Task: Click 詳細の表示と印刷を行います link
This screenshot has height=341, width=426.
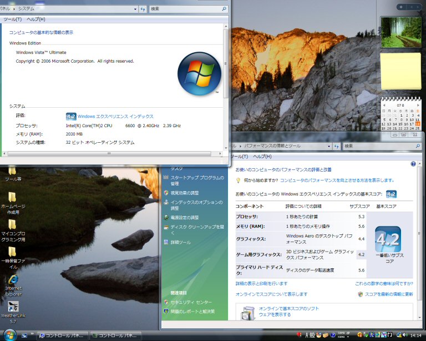Action: coord(261,284)
